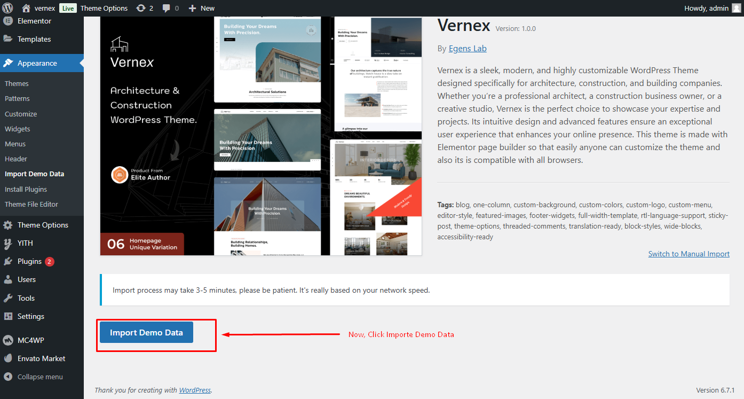The height and width of the screenshot is (399, 744).
Task: Click Theme Options in admin bar
Action: point(104,8)
